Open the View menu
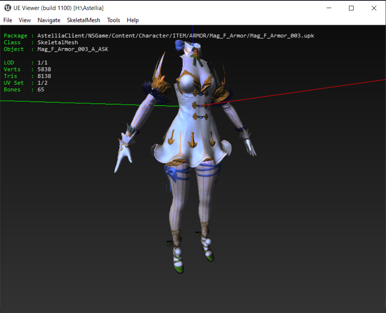386x313 pixels. [x=25, y=20]
